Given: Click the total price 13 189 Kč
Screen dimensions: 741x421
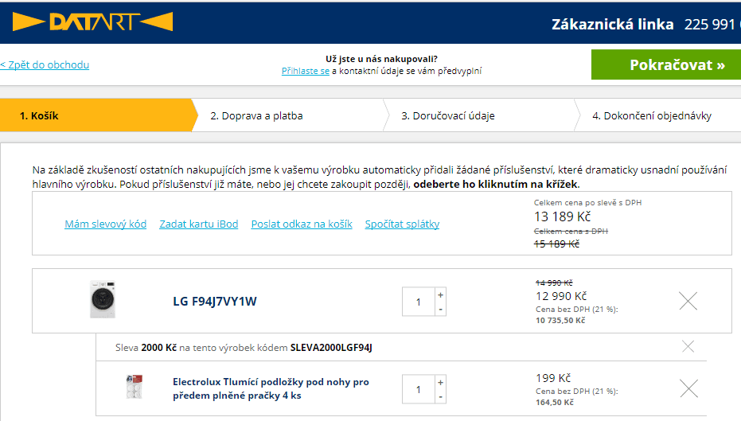Looking at the screenshot, I should (x=563, y=217).
